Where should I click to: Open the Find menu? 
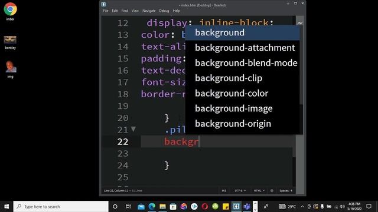pos(125,11)
